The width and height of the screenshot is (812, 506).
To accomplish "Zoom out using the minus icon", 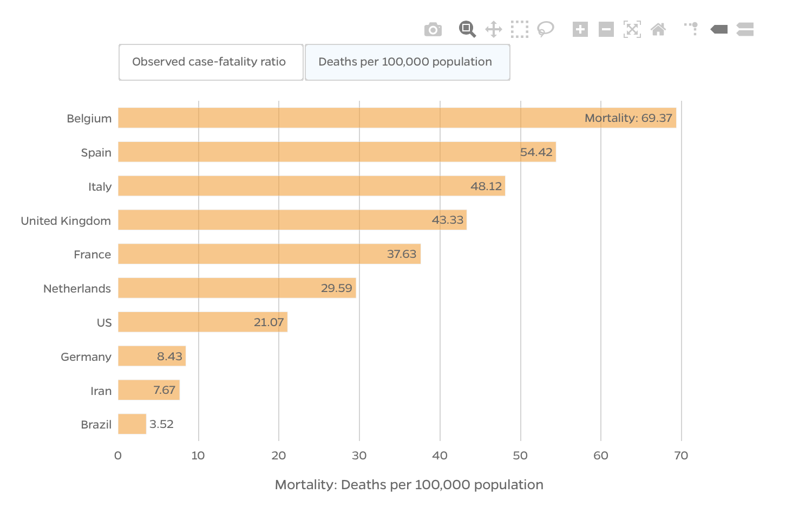I will (606, 29).
